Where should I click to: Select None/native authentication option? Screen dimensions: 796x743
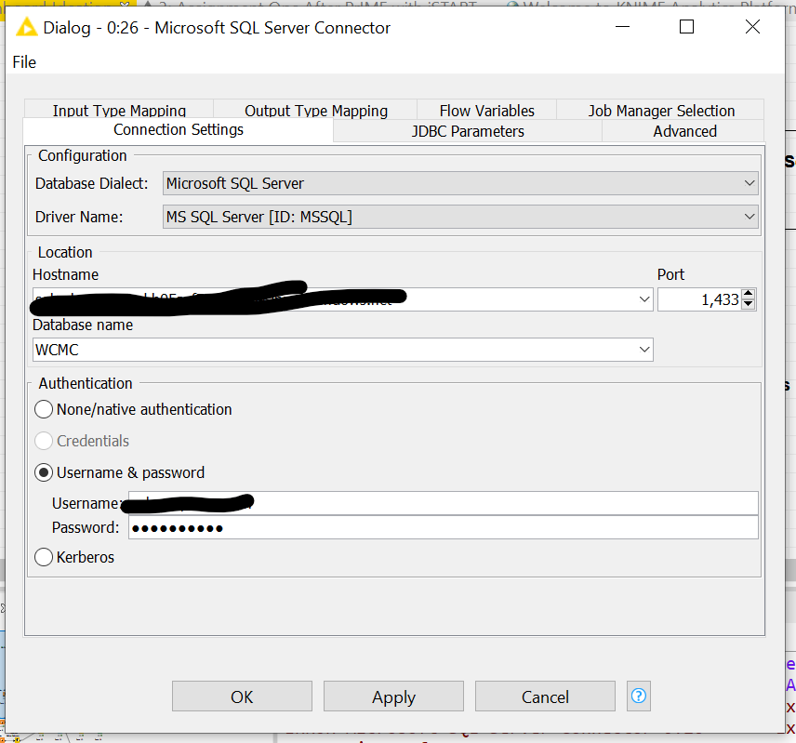point(44,409)
